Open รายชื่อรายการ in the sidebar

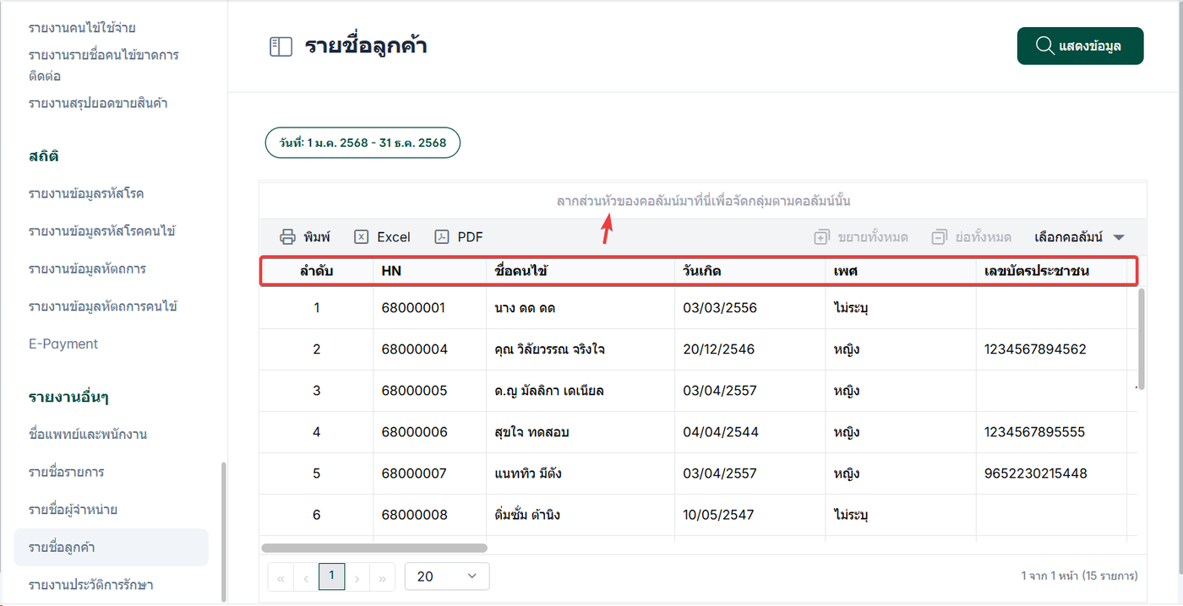pos(67,471)
